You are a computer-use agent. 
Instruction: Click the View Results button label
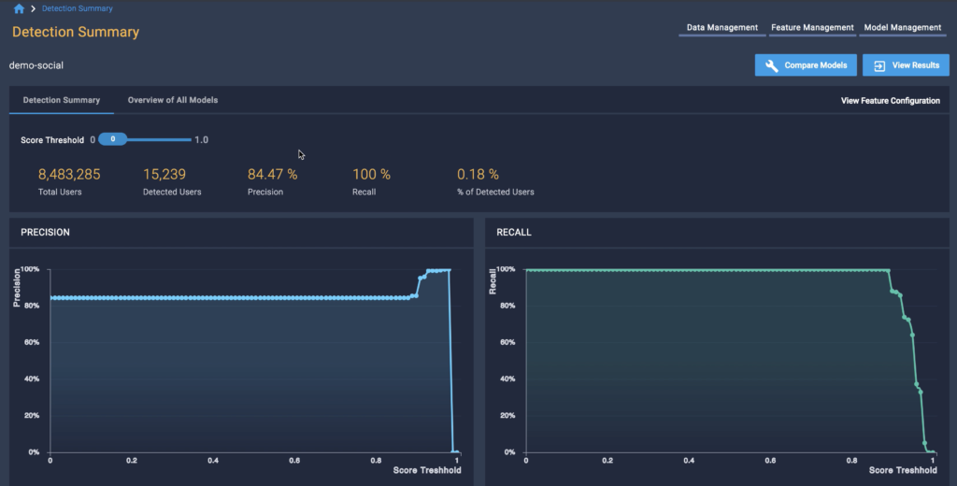[916, 65]
